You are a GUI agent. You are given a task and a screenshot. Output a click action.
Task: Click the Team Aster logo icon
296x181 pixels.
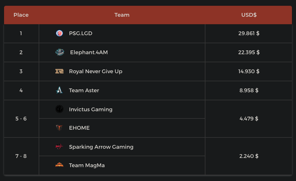click(x=59, y=90)
